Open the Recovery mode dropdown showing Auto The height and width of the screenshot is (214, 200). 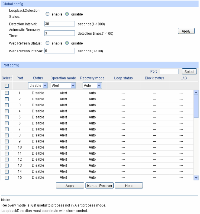pyautogui.click(x=92, y=86)
